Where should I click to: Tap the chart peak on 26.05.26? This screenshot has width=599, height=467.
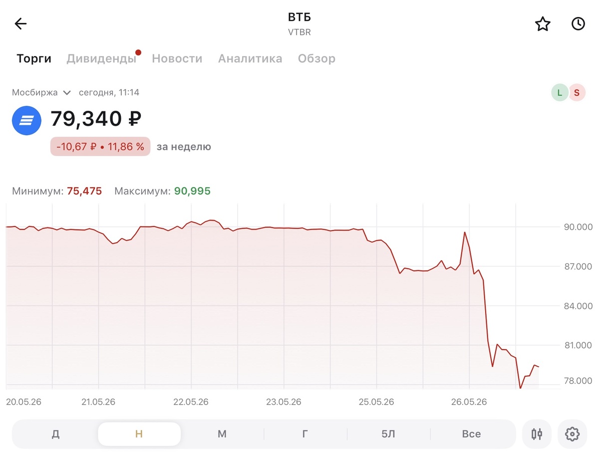pyautogui.click(x=465, y=233)
